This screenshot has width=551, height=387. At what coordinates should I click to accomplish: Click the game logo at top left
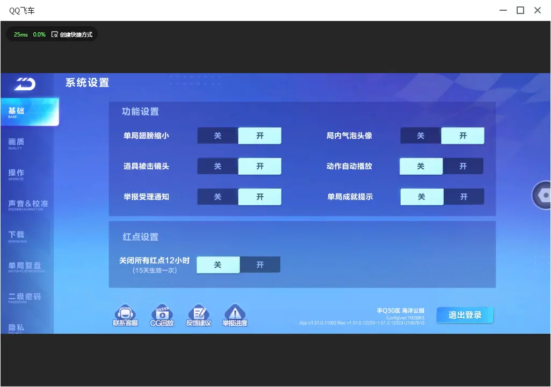pyautogui.click(x=25, y=84)
